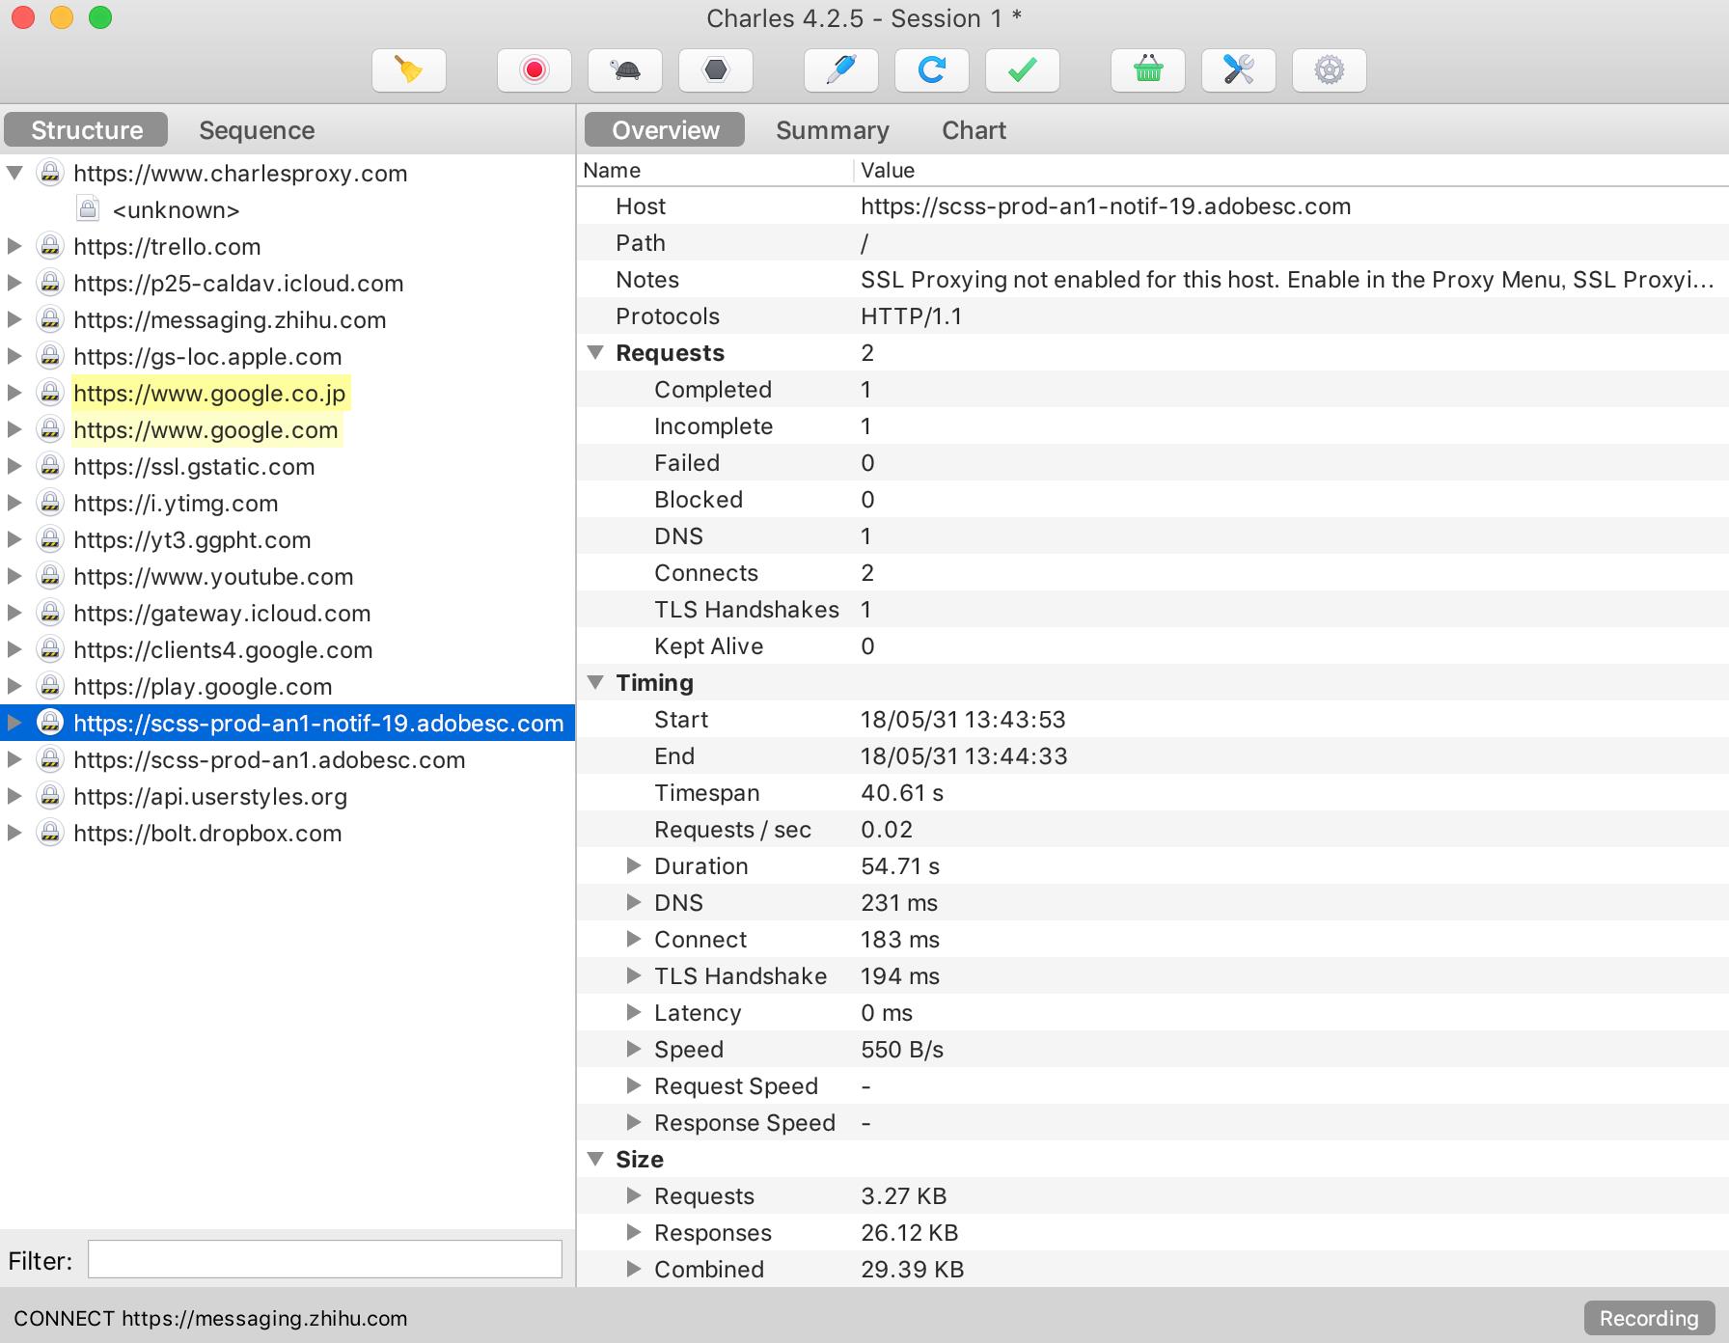Viewport: 1729px width, 1343px height.
Task: Click the pen Compose request icon
Action: coord(840,70)
